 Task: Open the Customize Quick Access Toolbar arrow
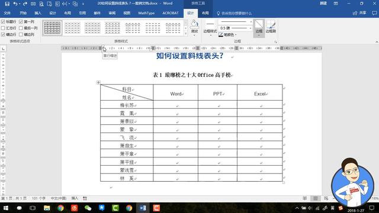(83, 4)
